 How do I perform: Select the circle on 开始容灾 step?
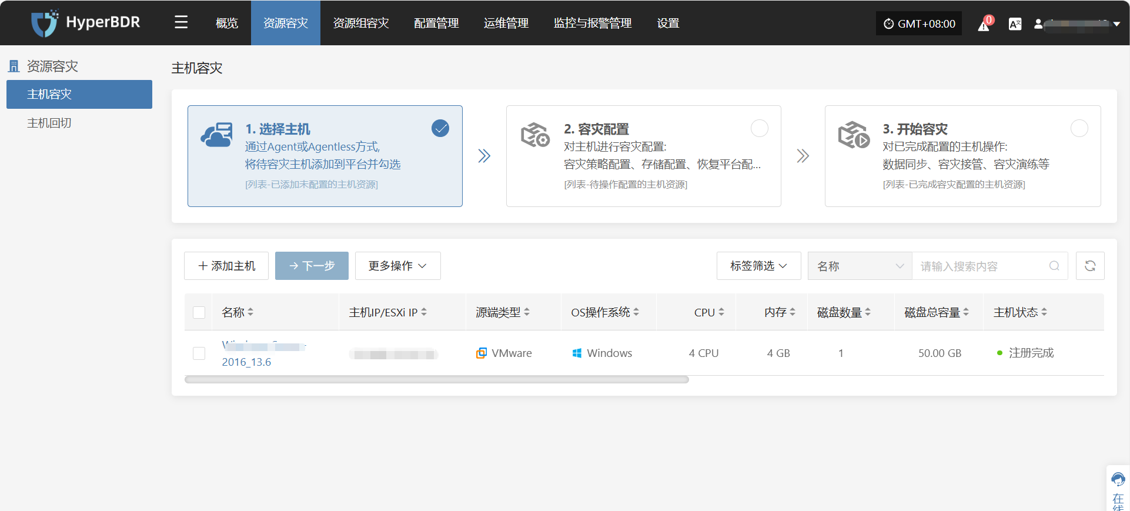click(1079, 128)
